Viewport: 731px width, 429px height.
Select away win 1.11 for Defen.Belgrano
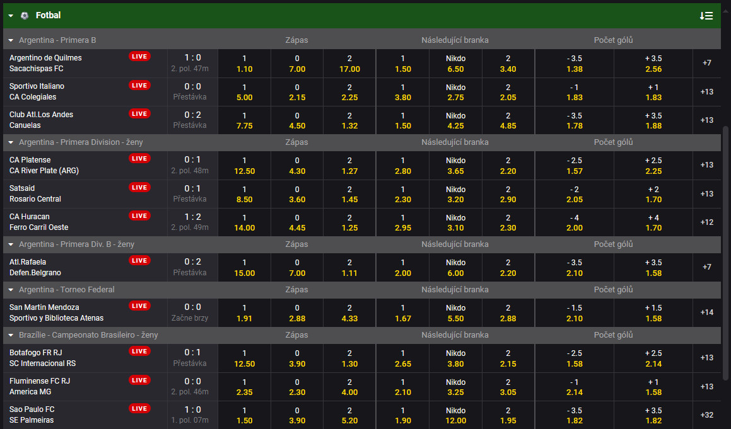[349, 268]
